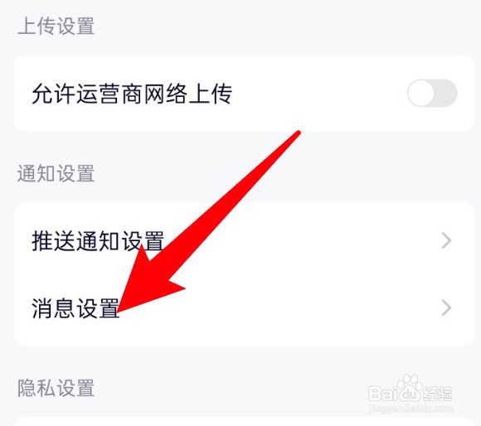Tap the 隐私设置 section header
Image resolution: width=481 pixels, height=426 pixels.
56,388
